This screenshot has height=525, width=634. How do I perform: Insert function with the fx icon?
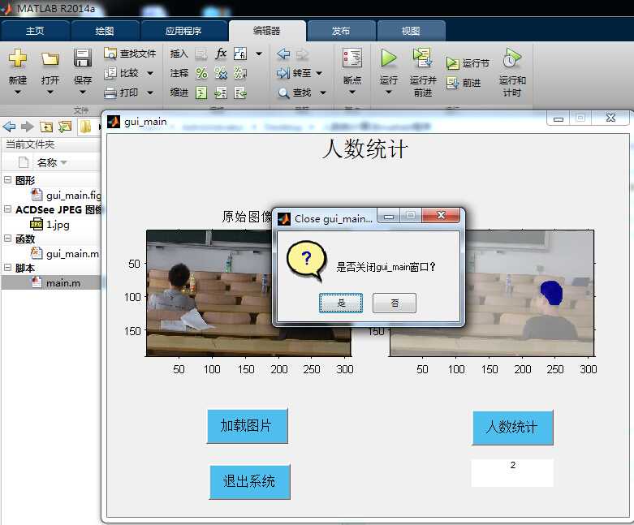[x=221, y=54]
